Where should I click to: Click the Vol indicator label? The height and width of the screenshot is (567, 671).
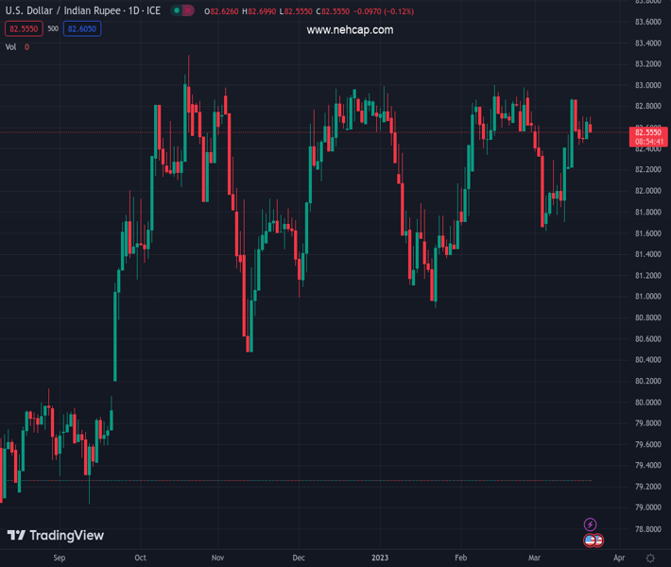[11, 46]
